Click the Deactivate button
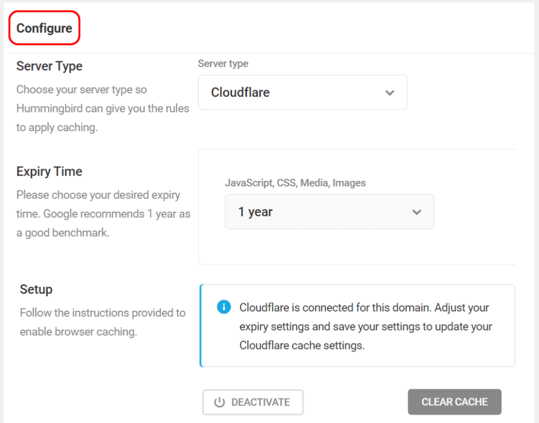The width and height of the screenshot is (539, 423). (253, 402)
